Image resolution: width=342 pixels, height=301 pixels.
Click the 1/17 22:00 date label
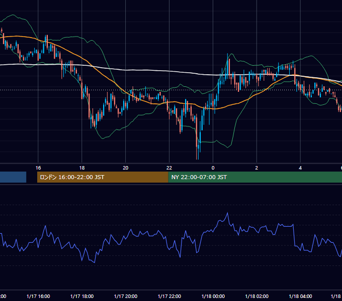[169, 296]
